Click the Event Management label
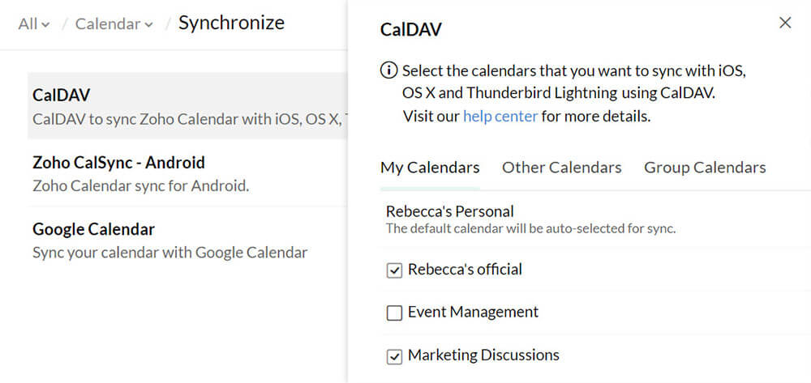This screenshot has width=811, height=383. (x=473, y=312)
